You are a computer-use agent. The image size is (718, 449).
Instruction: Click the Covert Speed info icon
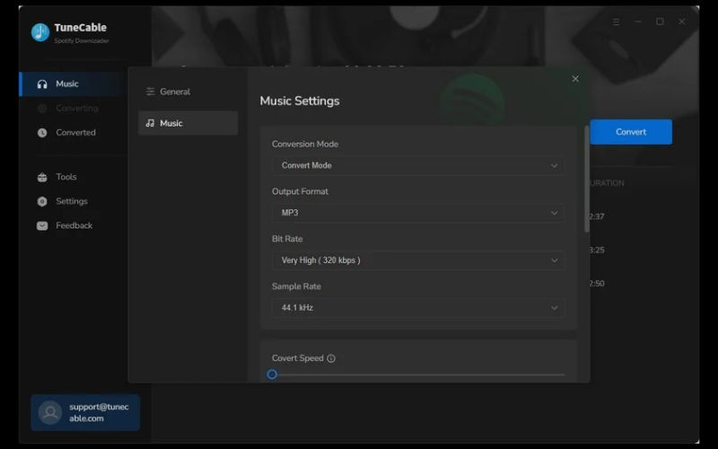pyautogui.click(x=331, y=358)
